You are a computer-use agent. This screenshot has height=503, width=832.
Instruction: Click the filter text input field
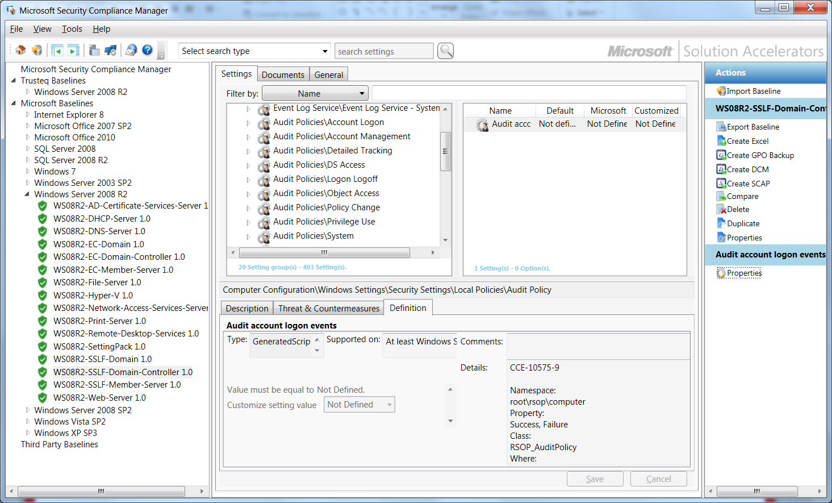click(529, 93)
